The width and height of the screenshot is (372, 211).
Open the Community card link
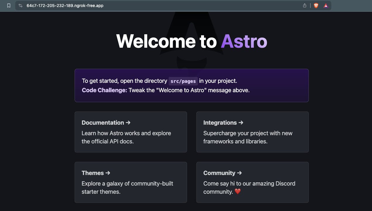coord(253,182)
